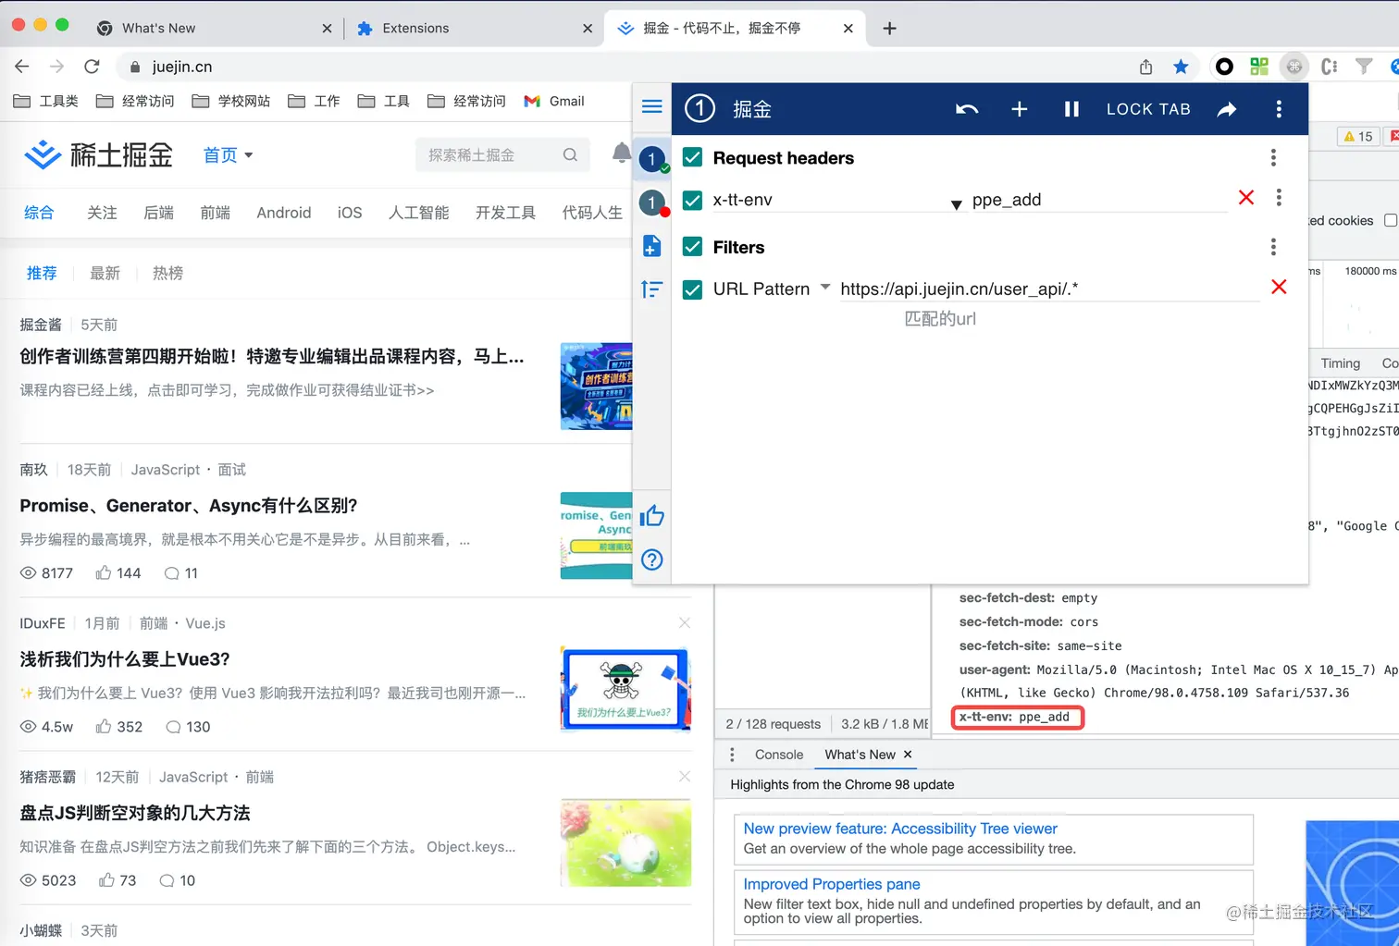
Task: Open the Timing tab in DevTools
Action: coord(1341,363)
